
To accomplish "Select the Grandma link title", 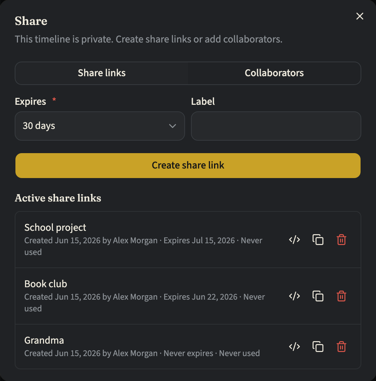I will tap(44, 340).
